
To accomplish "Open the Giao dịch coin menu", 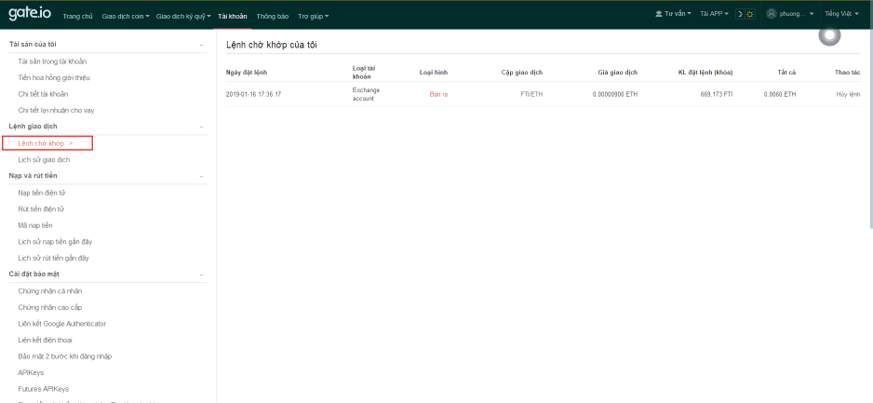I will [126, 16].
